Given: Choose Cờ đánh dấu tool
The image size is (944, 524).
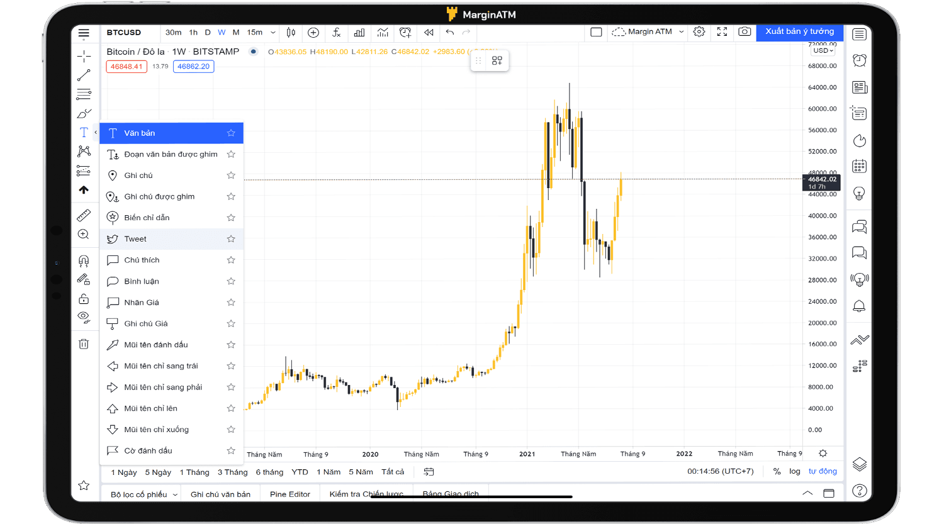Looking at the screenshot, I should pos(171,450).
